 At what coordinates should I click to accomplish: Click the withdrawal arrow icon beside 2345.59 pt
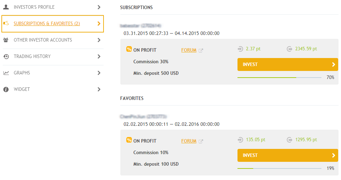point(290,49)
